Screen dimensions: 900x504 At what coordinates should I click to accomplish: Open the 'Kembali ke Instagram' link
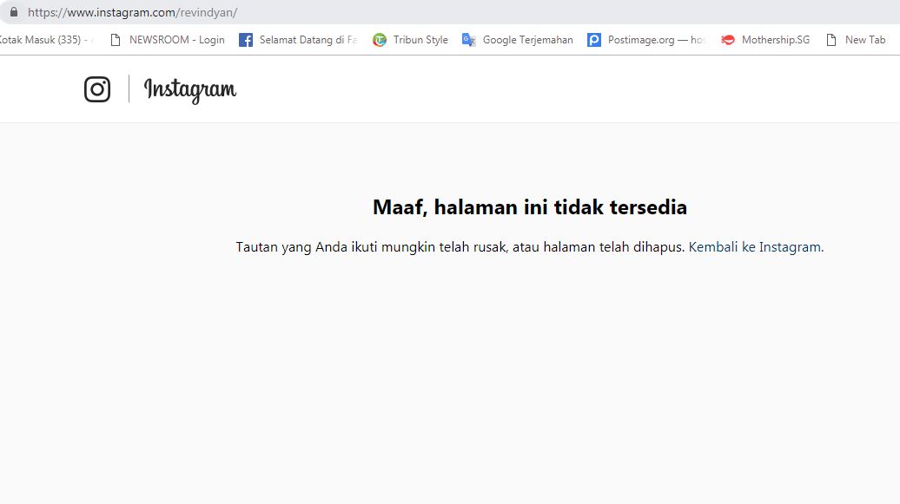pos(755,247)
